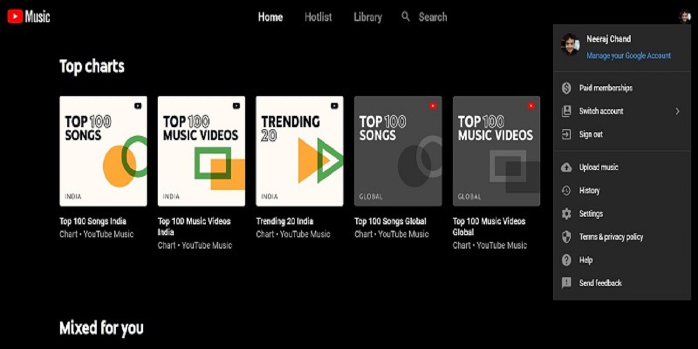This screenshot has width=698, height=349.
Task: Expand the Switch account submenu
Action: 602,111
